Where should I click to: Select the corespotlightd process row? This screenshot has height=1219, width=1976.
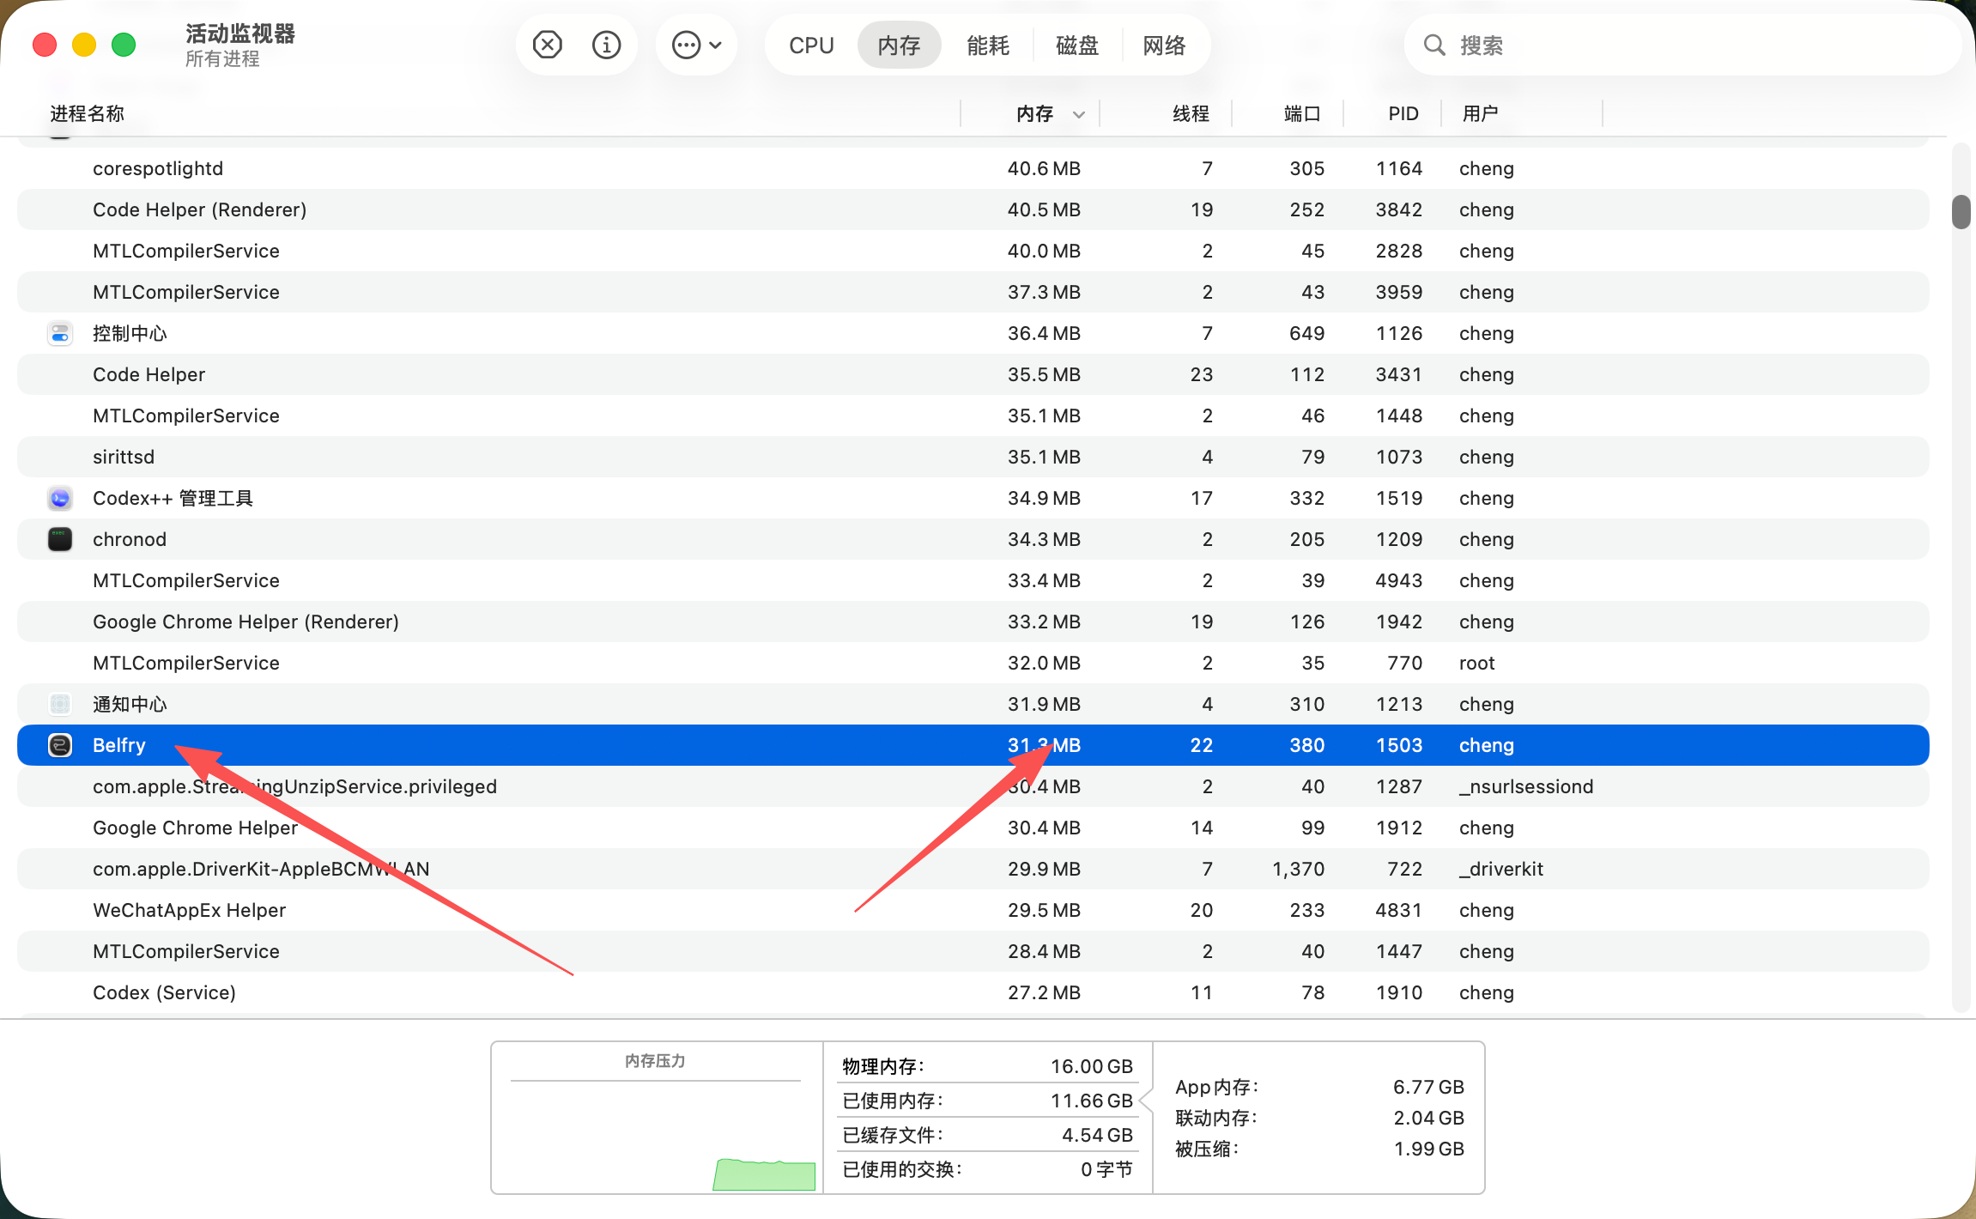click(973, 168)
